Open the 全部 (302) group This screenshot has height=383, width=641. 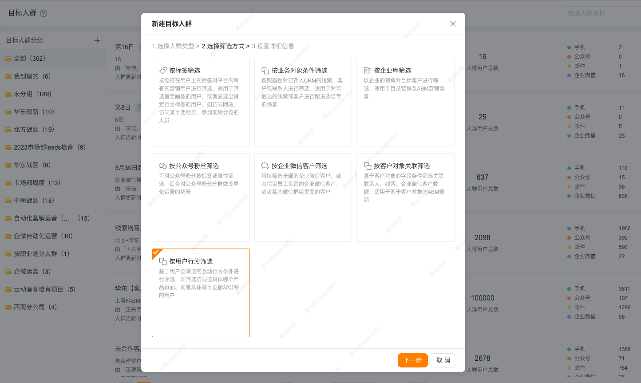click(53, 59)
